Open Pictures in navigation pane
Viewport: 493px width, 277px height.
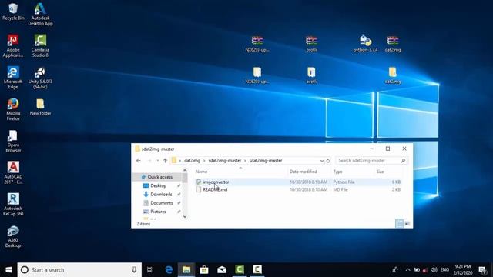(158, 212)
